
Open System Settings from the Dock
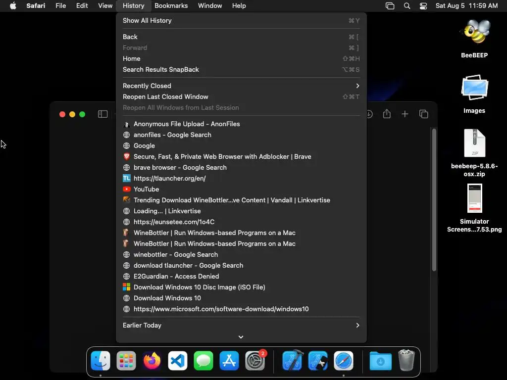click(x=255, y=361)
